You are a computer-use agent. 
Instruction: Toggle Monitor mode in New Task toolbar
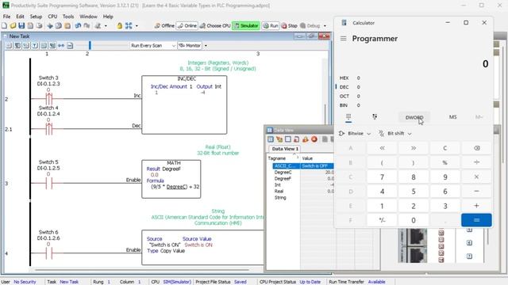pos(190,46)
